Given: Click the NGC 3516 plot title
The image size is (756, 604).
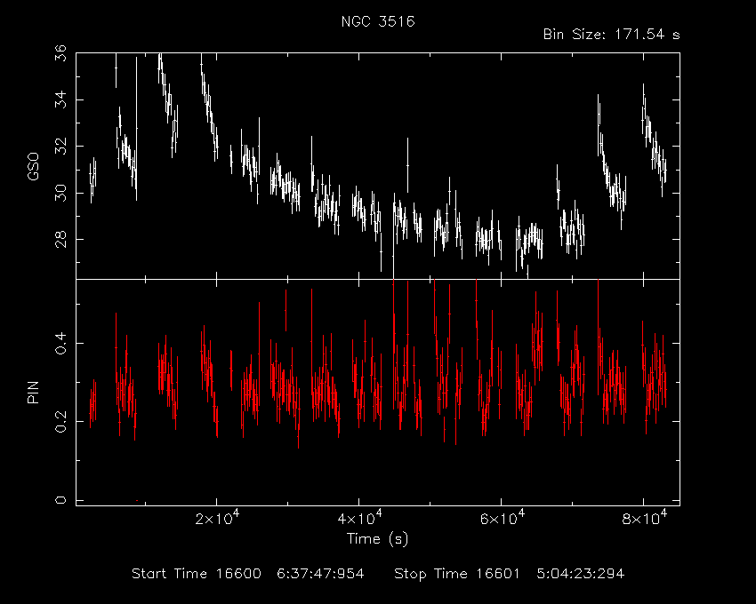Looking at the screenshot, I should click(x=378, y=21).
